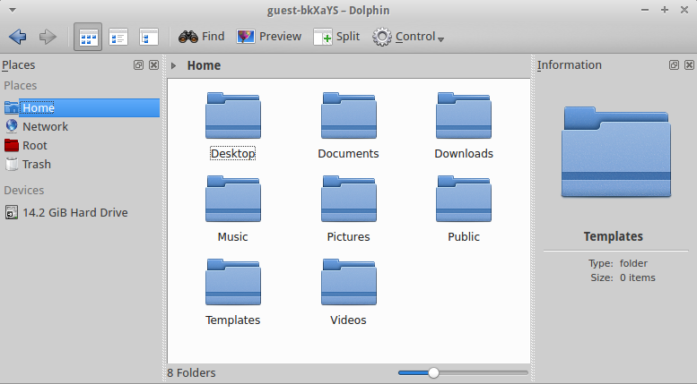697x384 pixels.
Task: Click the Trash bin icon
Action: 12,164
